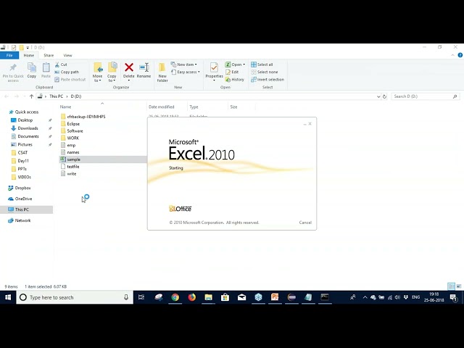Viewport: 464px width, 348px height.
Task: Select the Software folder
Action: point(72,130)
